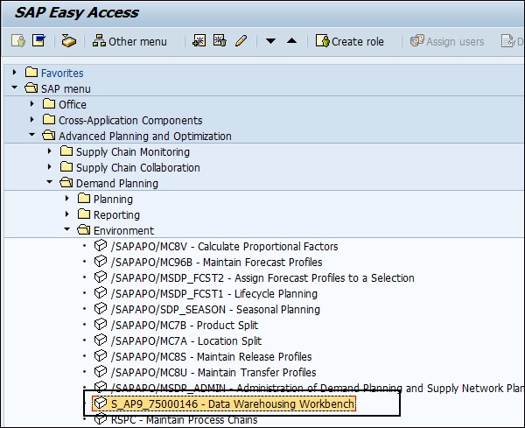Viewport: 525px width, 428px height.
Task: Collapse the Demand Planning folder
Action: [51, 183]
